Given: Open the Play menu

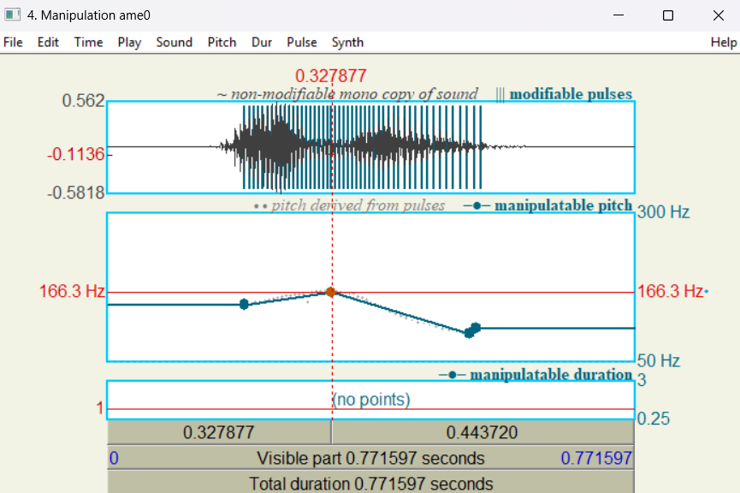Looking at the screenshot, I should (129, 43).
